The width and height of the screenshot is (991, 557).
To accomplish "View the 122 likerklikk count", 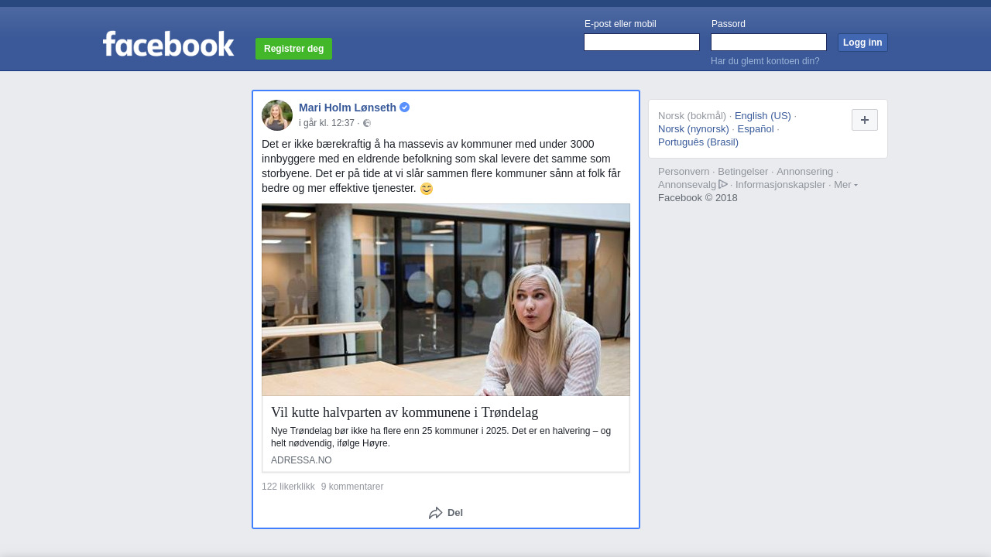I will pos(288,487).
